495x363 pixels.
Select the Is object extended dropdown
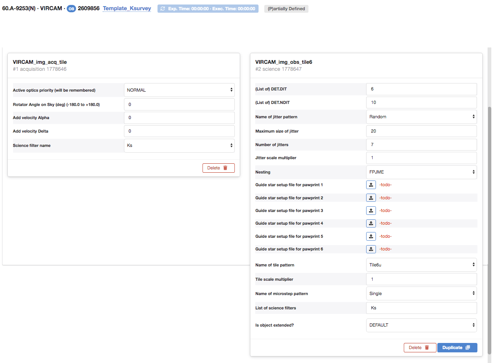click(421, 325)
